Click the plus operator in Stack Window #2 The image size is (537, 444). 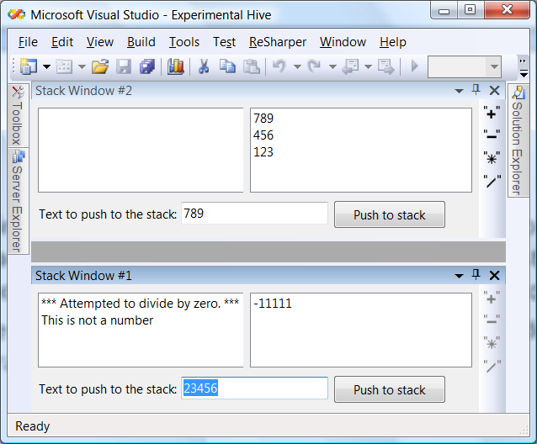click(492, 114)
